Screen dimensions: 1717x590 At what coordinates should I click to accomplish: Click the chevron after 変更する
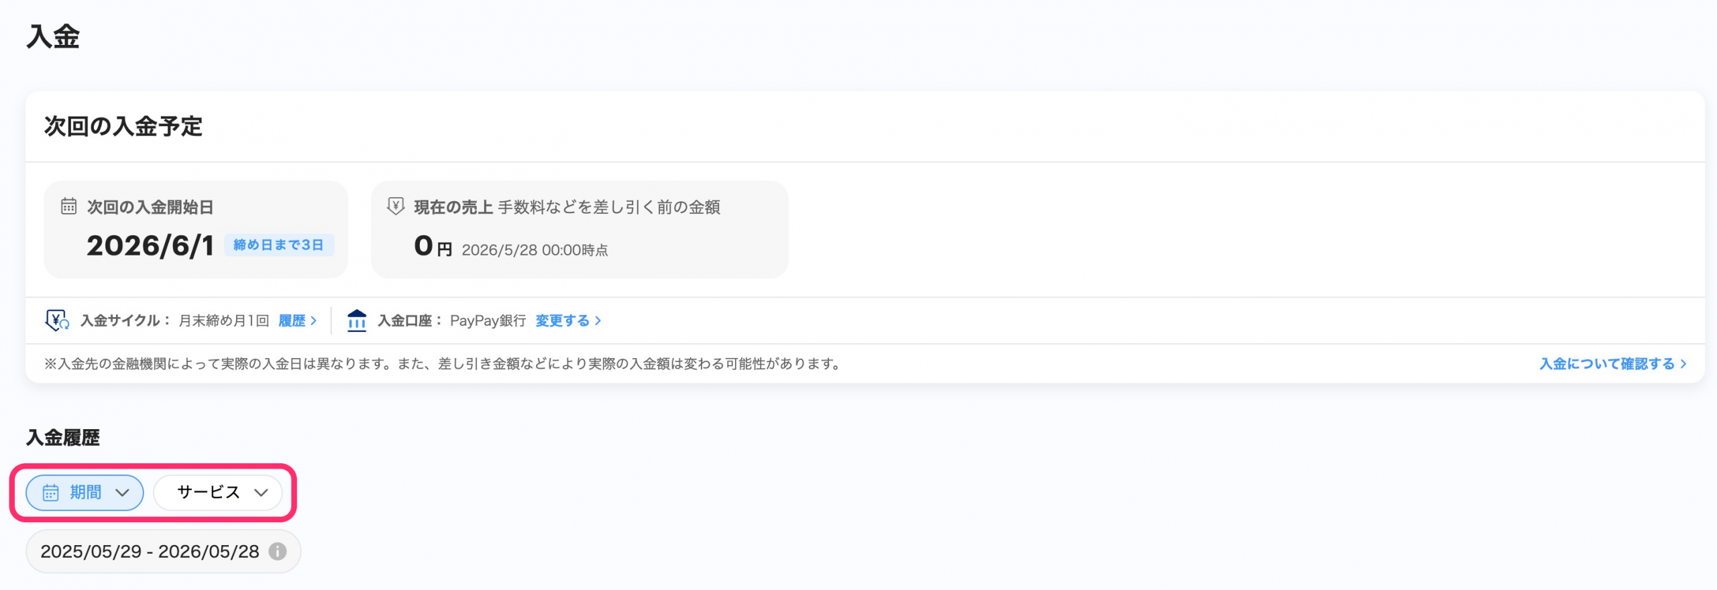click(x=598, y=320)
